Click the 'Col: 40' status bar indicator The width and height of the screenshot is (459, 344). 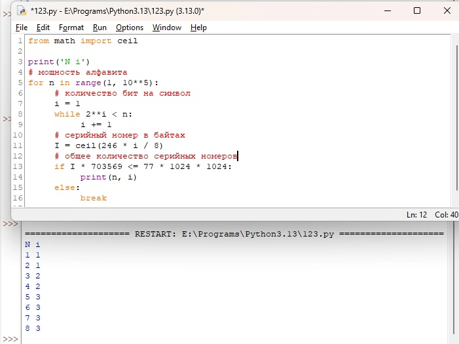tap(446, 215)
